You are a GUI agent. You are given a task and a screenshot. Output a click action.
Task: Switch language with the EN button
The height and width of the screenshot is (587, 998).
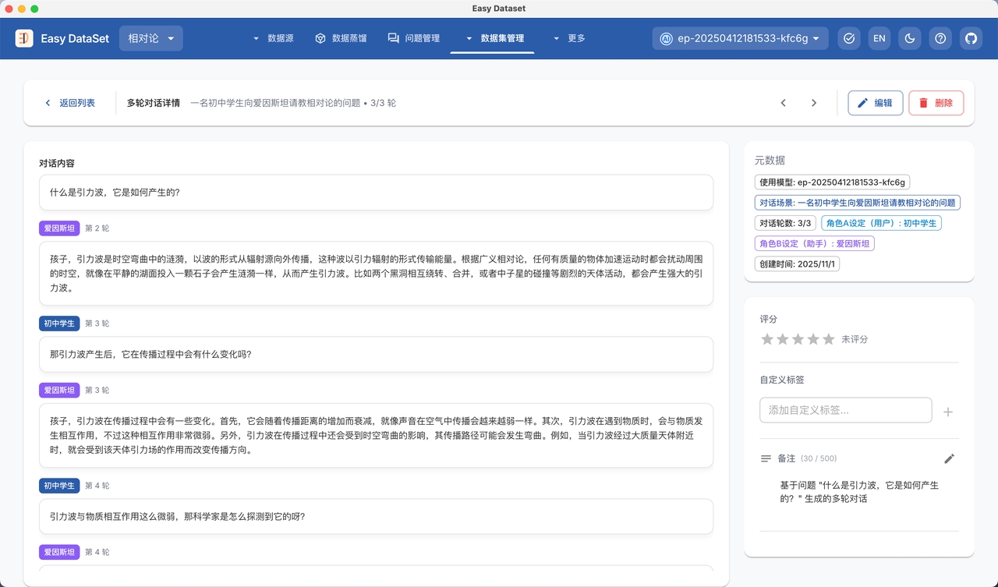click(879, 38)
